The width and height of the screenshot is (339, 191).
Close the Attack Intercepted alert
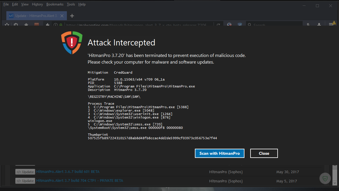pos(264,153)
